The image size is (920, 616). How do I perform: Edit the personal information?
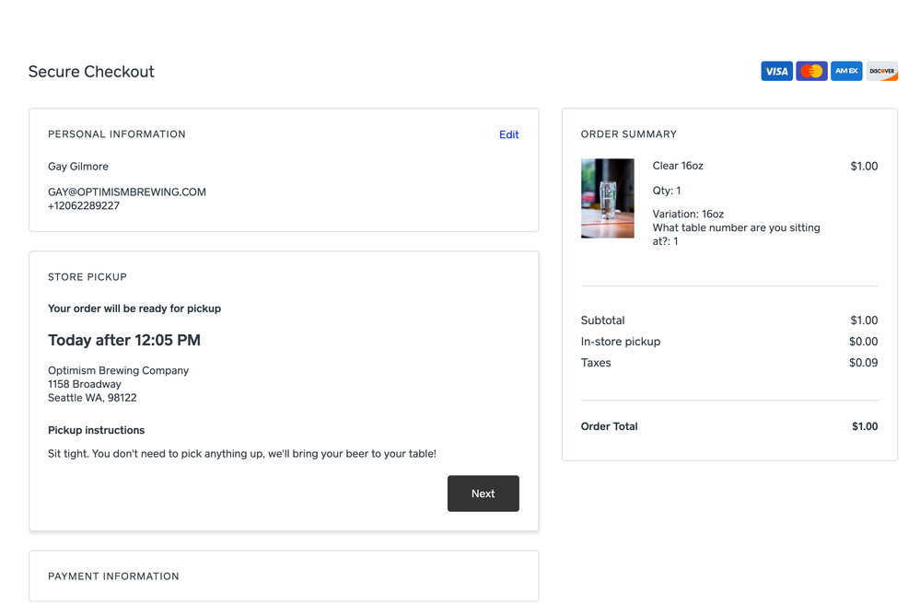click(x=508, y=134)
